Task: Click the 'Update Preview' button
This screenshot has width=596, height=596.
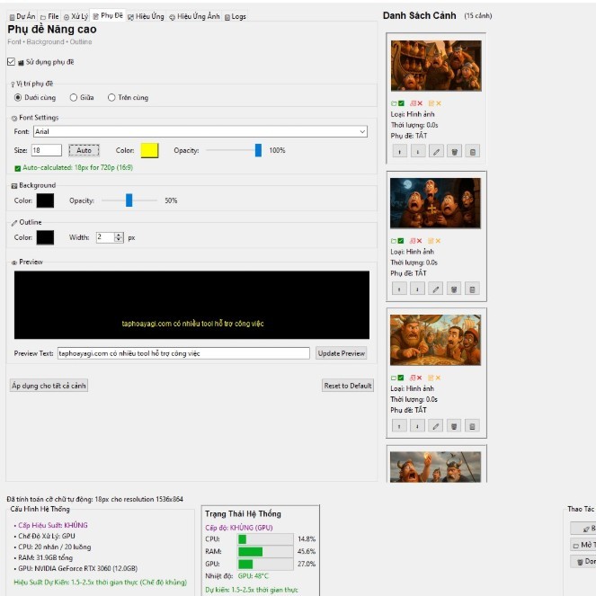Action: (342, 353)
